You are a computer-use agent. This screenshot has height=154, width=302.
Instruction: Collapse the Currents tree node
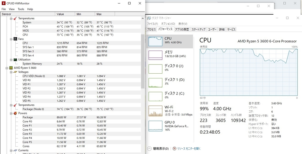click(11, 150)
